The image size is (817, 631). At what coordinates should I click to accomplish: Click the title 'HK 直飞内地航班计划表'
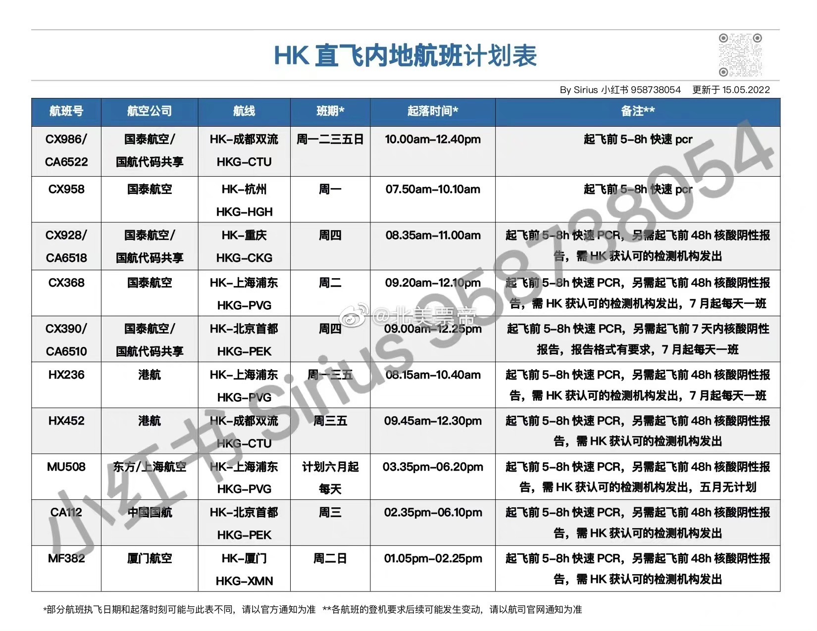(x=405, y=55)
